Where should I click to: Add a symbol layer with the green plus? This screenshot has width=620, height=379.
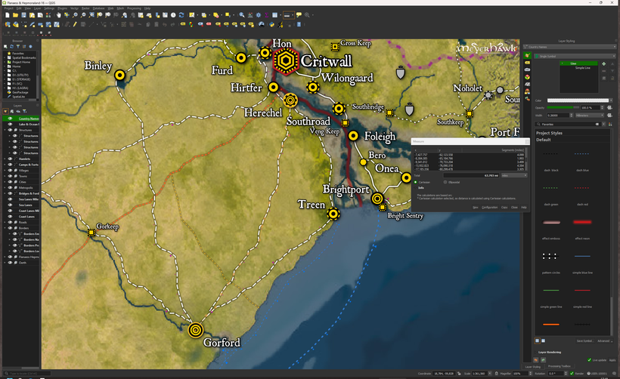pos(603,63)
